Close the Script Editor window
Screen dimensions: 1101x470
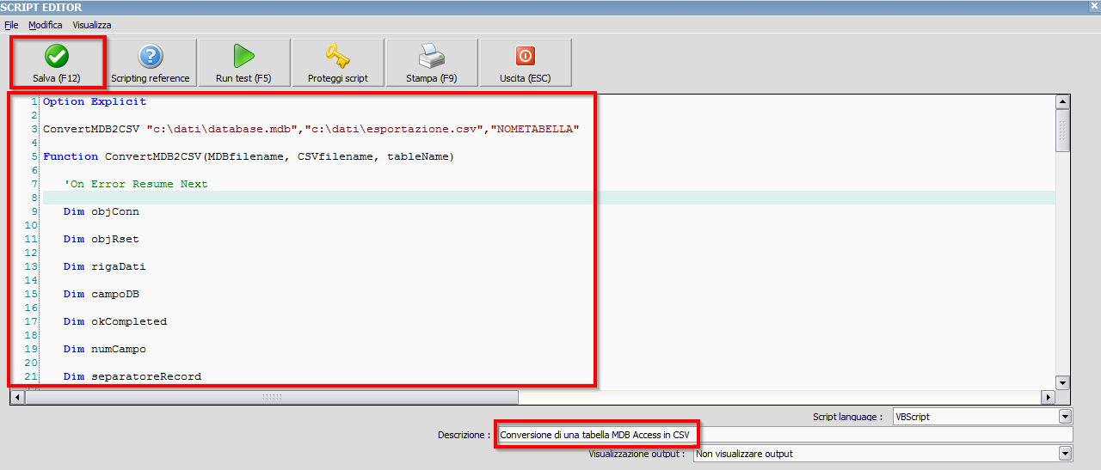click(x=1094, y=7)
